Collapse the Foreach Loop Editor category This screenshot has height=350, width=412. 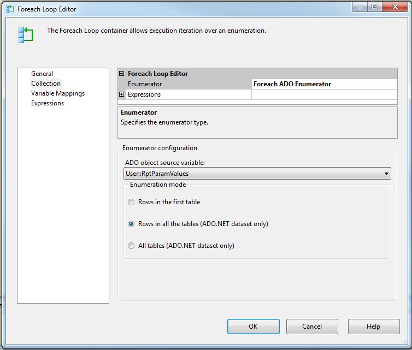pyautogui.click(x=122, y=74)
